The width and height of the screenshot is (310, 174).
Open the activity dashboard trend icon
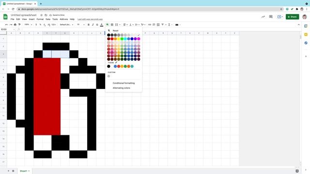point(263,17)
